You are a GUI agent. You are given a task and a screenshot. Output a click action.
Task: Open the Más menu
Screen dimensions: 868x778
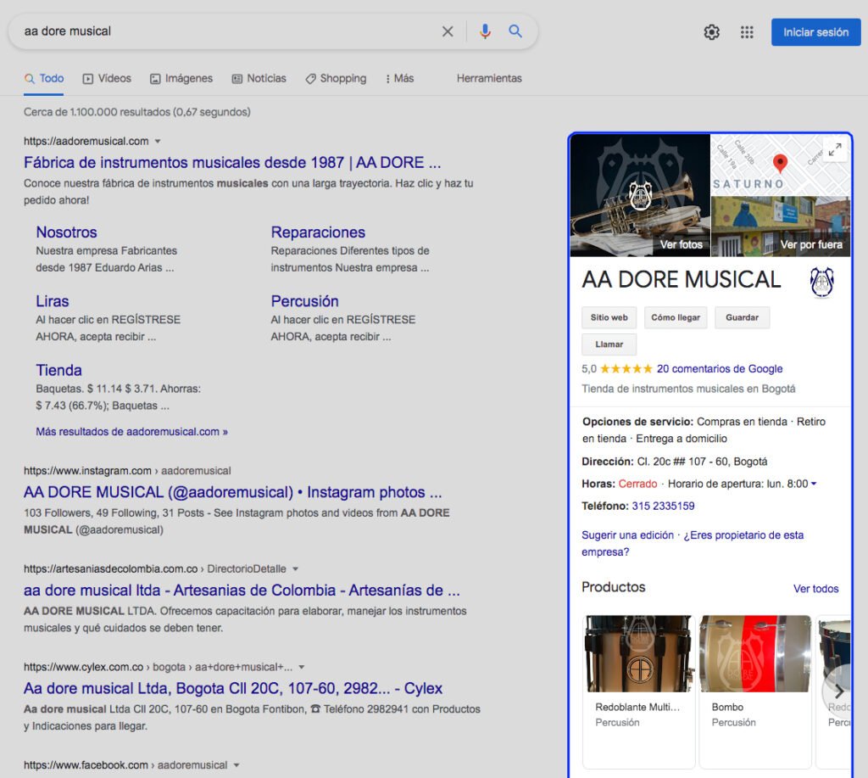tap(399, 78)
